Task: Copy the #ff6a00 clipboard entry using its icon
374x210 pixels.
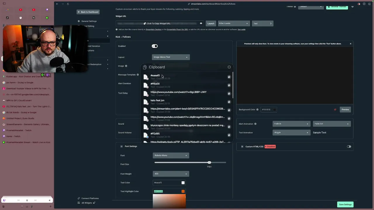Action: click(229, 85)
